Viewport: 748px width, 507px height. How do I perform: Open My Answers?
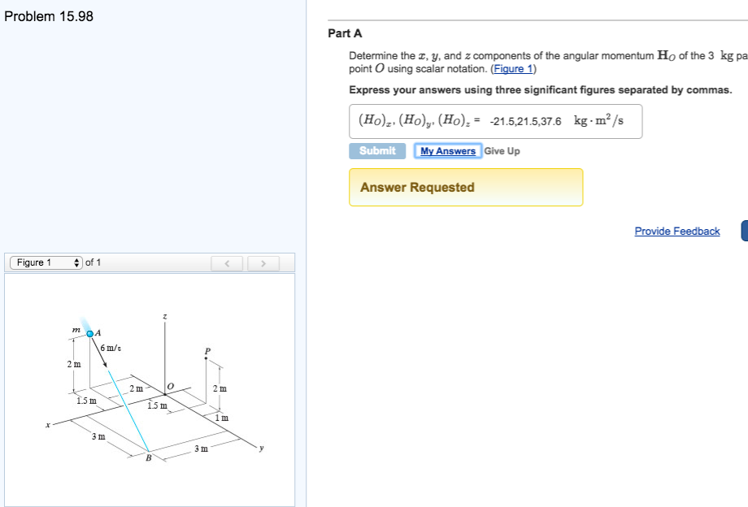tap(447, 151)
